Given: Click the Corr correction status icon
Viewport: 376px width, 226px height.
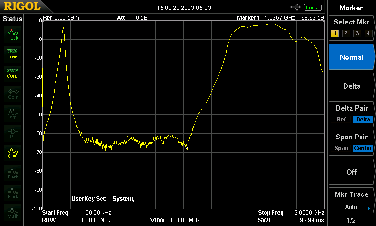Looking at the screenshot, I should point(13,93).
